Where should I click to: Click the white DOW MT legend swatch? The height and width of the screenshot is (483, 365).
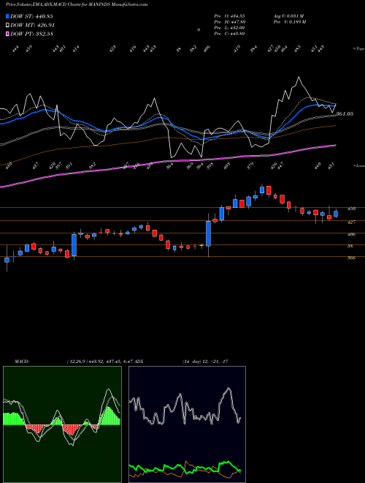click(7, 25)
